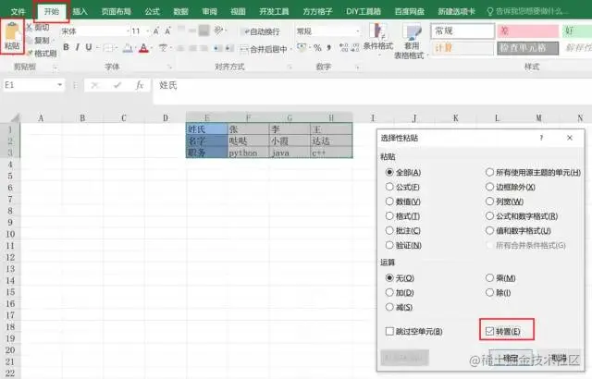The width and height of the screenshot is (592, 379).
Task: Apply the 计算 (Calculation) cell style
Action: [462, 48]
